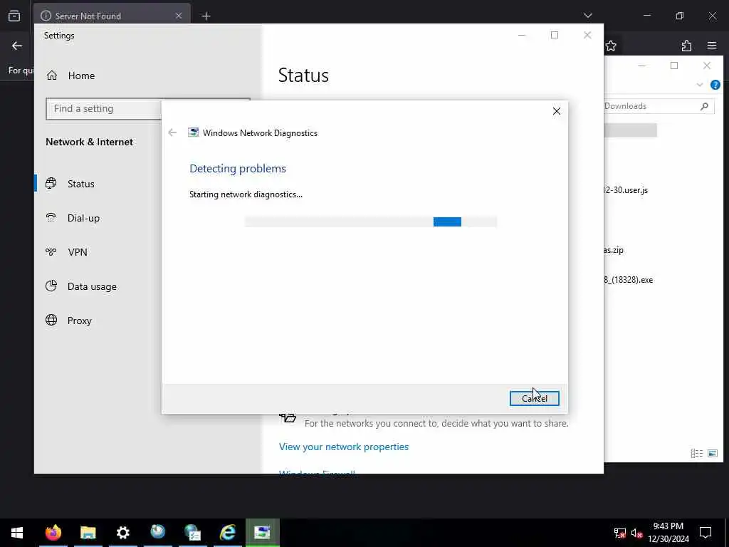The height and width of the screenshot is (547, 729).
Task: Open the notification action center
Action: click(706, 533)
